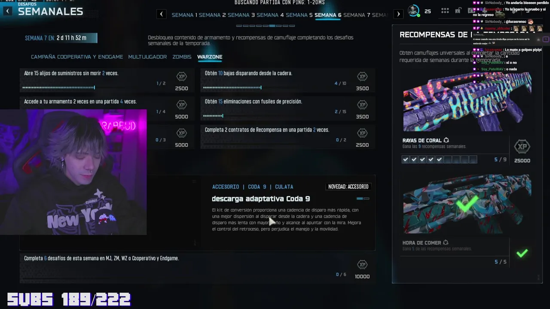Click the 'SUBS 189/222' counter
Screen dimensions: 550x309
69,299
